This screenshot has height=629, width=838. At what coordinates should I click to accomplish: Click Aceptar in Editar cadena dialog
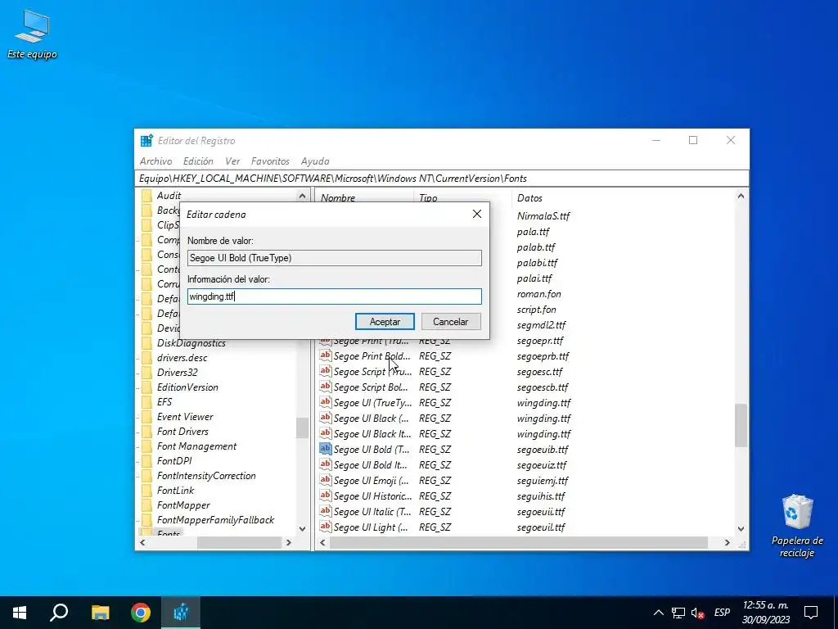385,321
